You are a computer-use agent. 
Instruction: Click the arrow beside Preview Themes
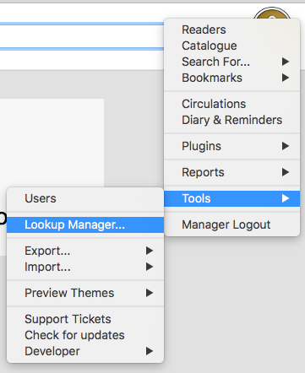pos(150,293)
